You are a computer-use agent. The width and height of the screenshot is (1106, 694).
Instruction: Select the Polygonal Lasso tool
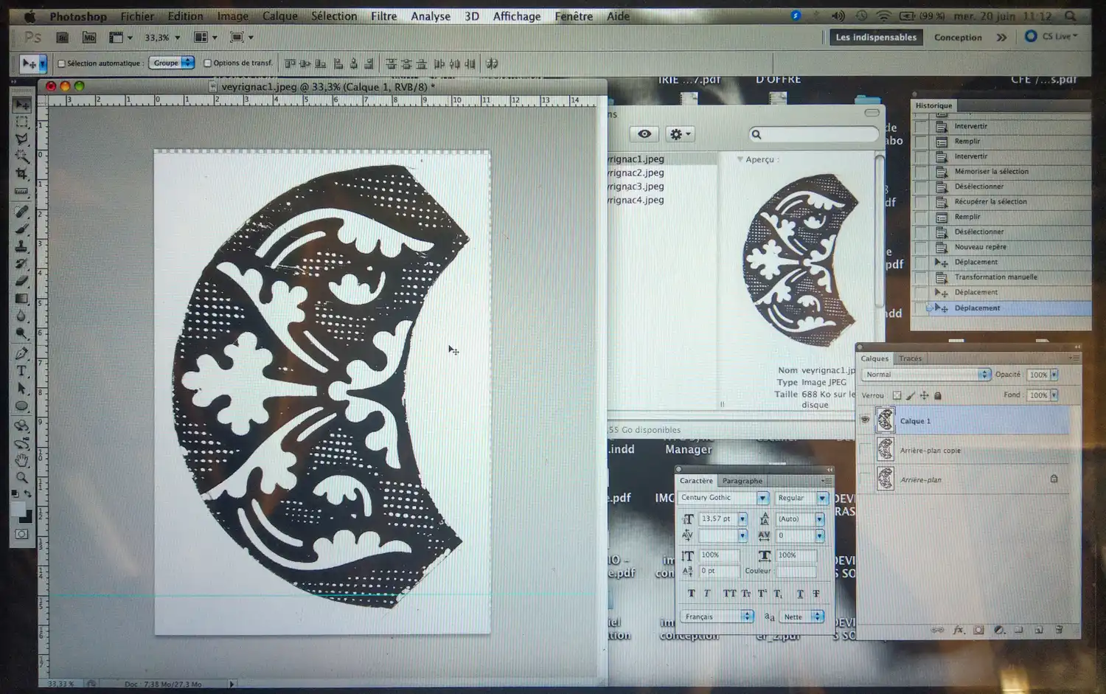(x=22, y=139)
